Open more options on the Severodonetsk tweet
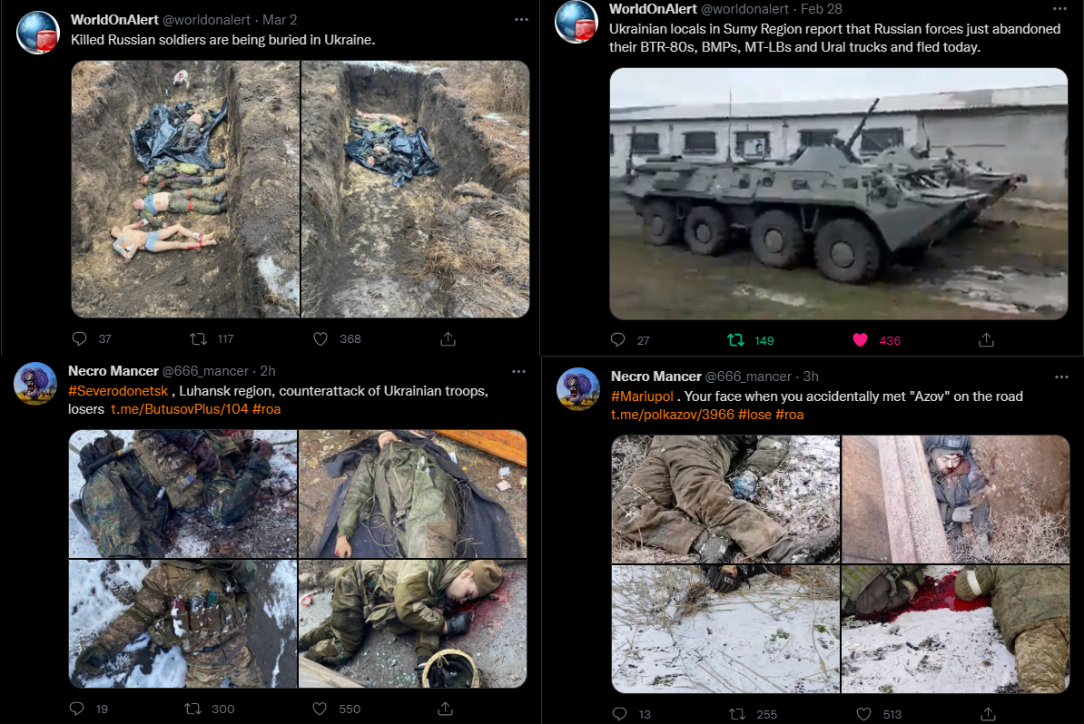The width and height of the screenshot is (1084, 724). click(518, 371)
